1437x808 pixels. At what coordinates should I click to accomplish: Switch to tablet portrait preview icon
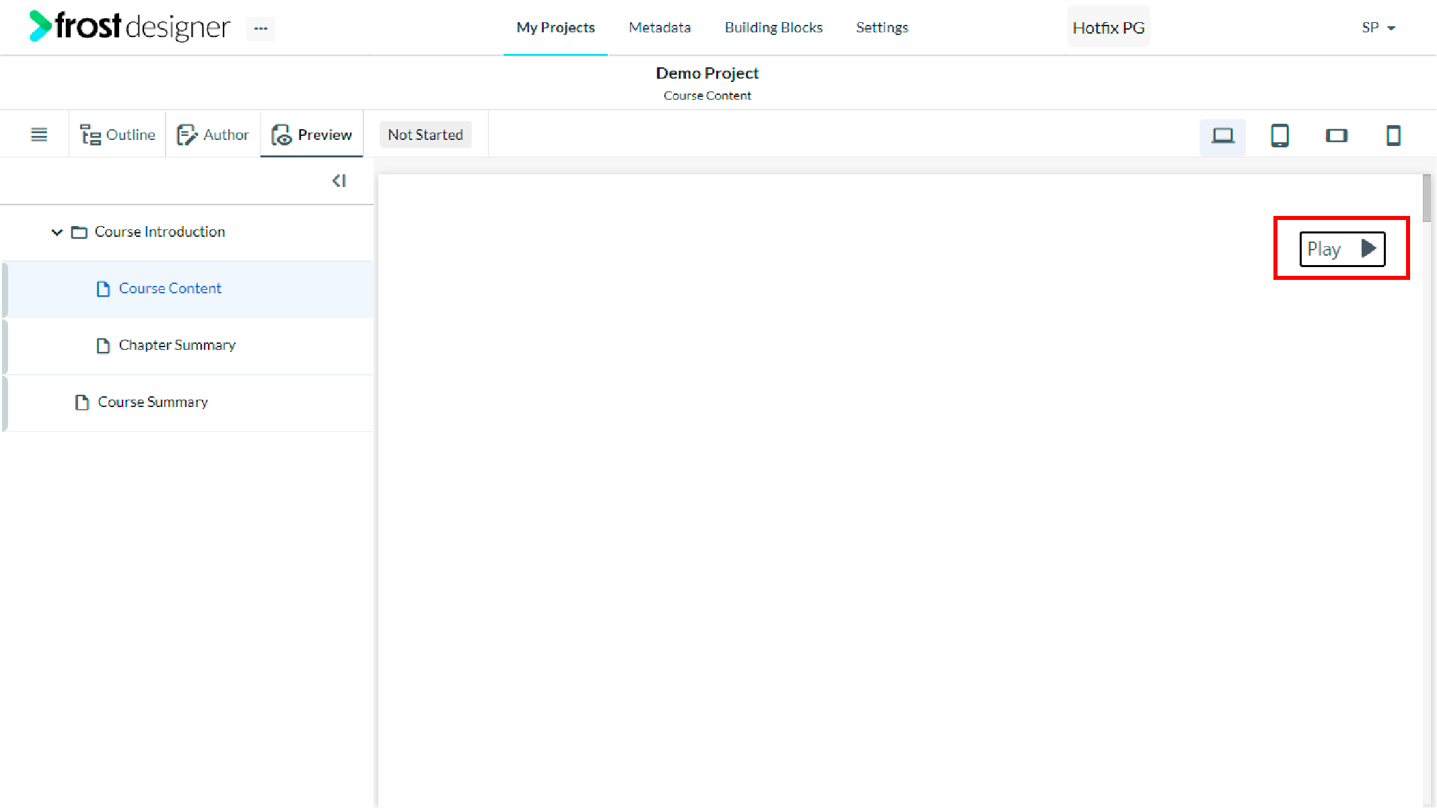point(1280,135)
